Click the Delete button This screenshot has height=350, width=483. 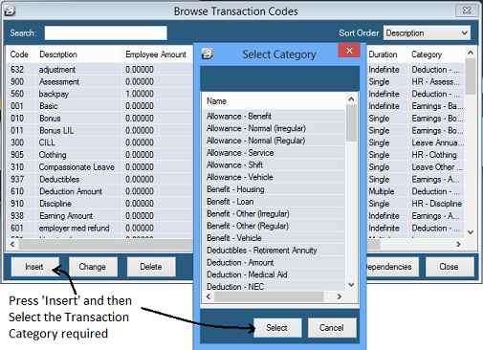(x=151, y=267)
